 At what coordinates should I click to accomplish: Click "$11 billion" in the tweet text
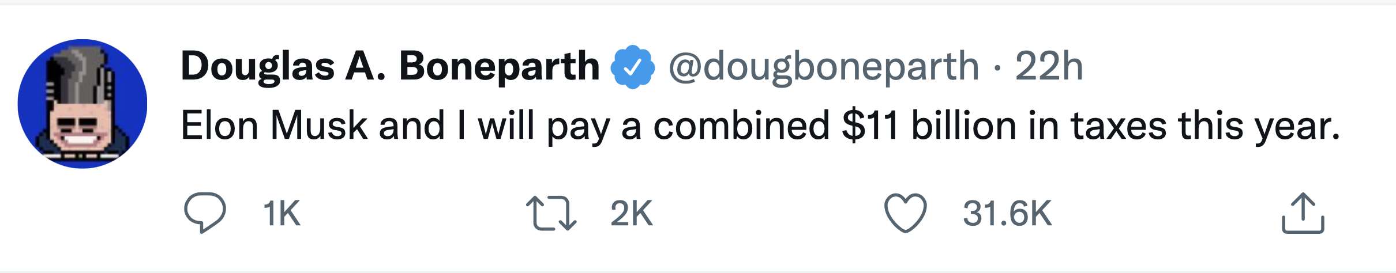pos(929,126)
